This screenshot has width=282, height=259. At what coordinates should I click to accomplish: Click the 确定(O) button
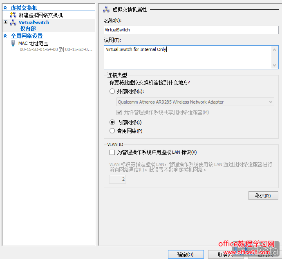(186, 255)
